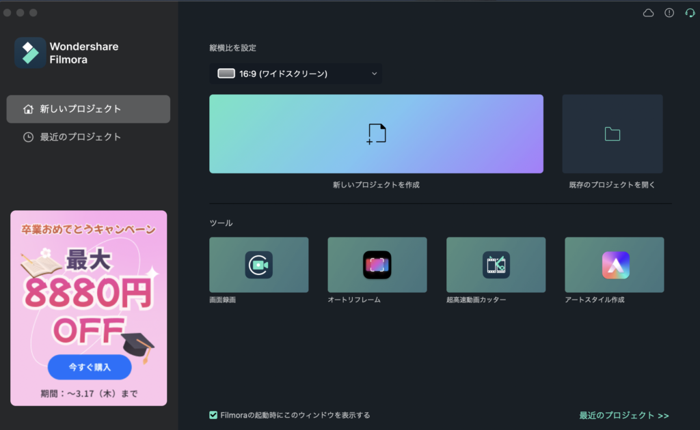Screen dimensions: 700x430
Task: Click the Wondershare Filmora logo
Action: (30, 53)
